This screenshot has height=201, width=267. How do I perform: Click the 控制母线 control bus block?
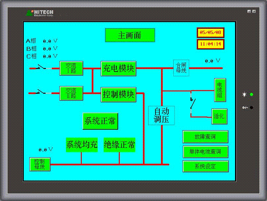(x=40, y=164)
